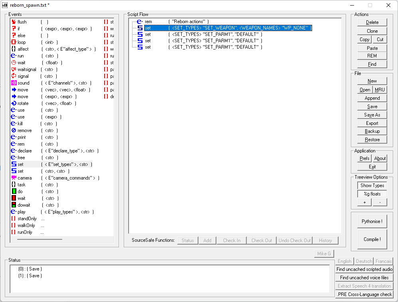Screen dimensions: 398x302
Task: Collapse treeview with the - button
Action: tap(380, 202)
